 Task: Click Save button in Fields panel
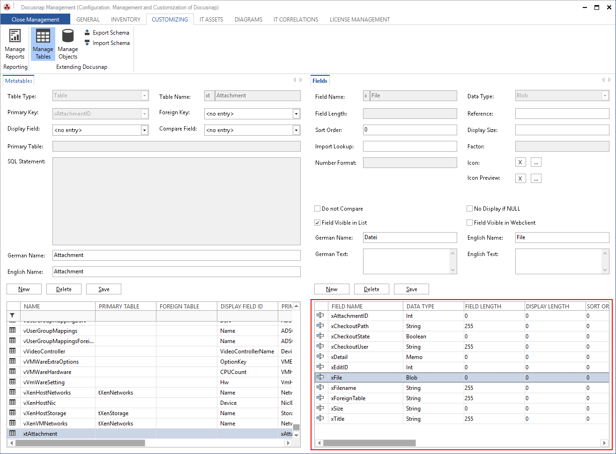coord(411,289)
